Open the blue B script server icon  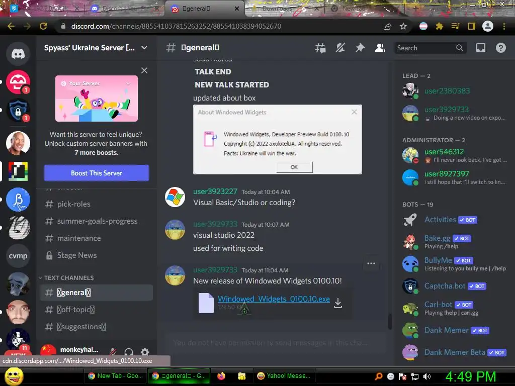pos(18,200)
